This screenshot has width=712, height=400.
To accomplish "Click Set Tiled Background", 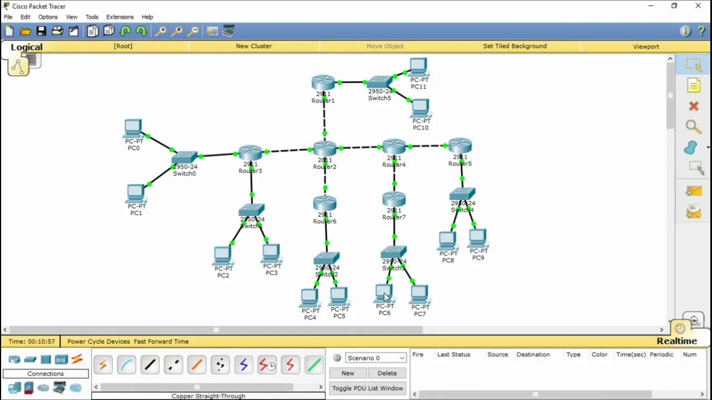I will tap(515, 46).
